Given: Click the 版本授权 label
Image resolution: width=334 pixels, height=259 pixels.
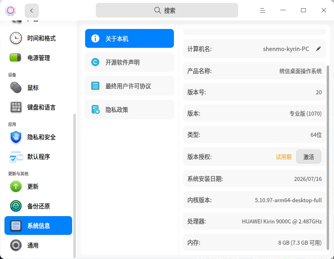Looking at the screenshot, I should point(199,157).
